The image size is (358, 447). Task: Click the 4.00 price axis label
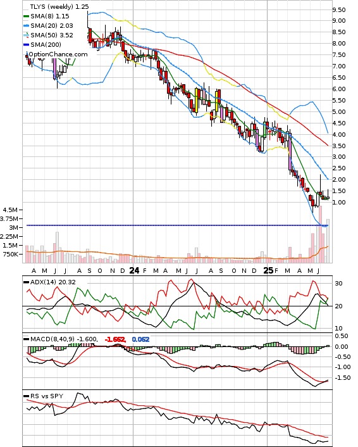point(339,135)
